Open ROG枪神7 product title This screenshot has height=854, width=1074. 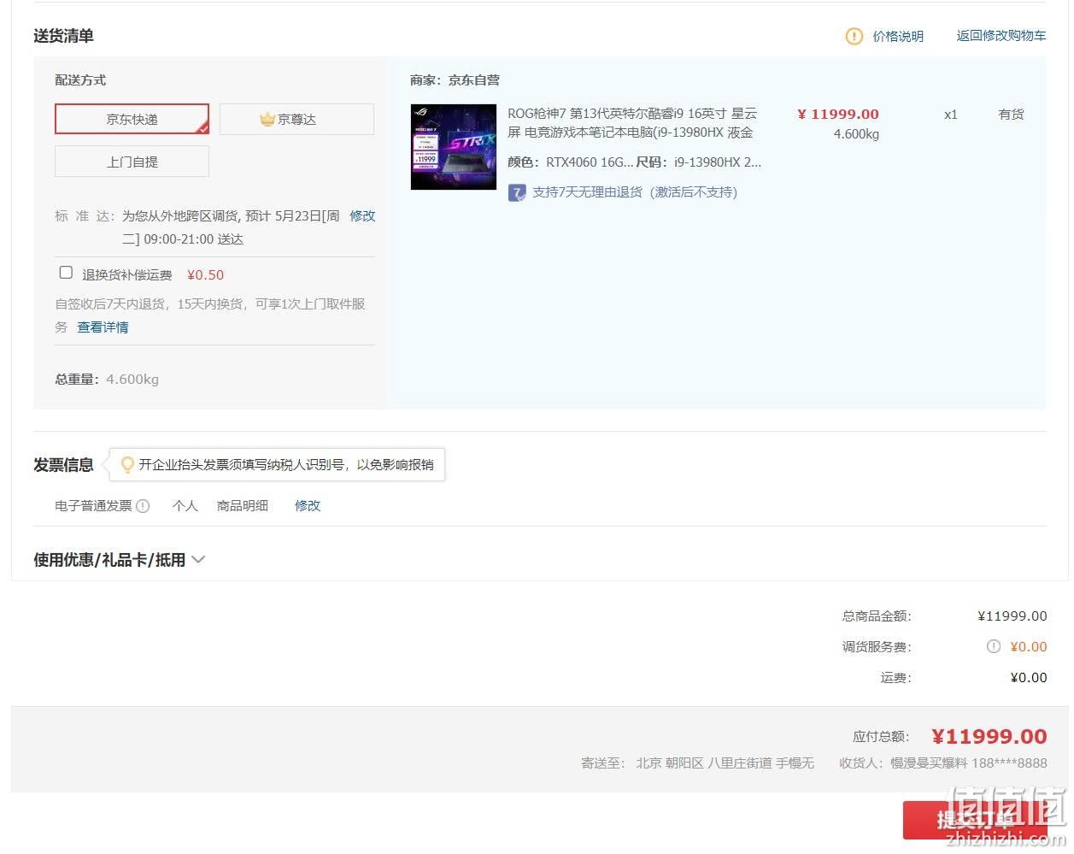632,123
